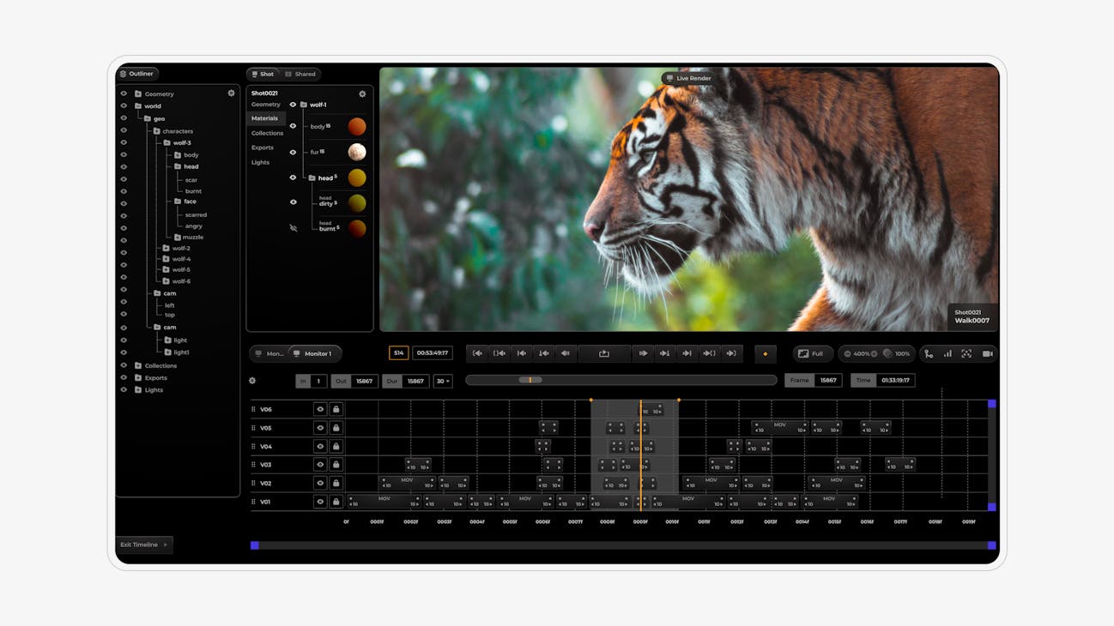Click the node path icon in viewer toolbar
The width and height of the screenshot is (1114, 626).
click(929, 353)
